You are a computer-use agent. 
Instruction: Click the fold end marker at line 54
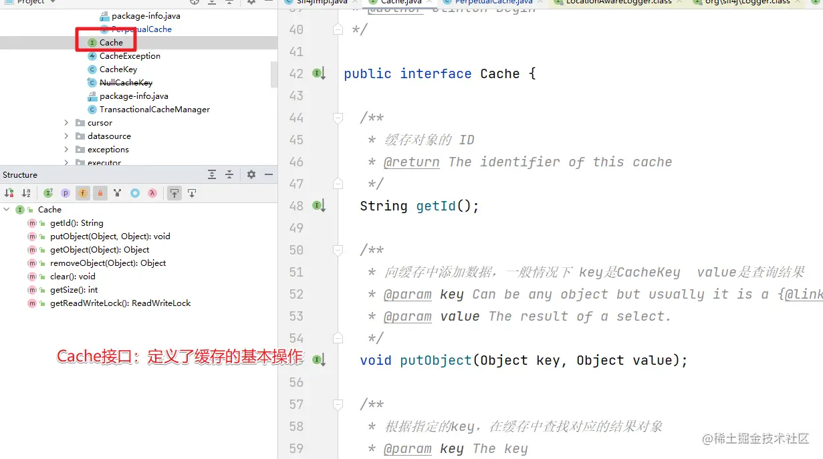point(338,338)
